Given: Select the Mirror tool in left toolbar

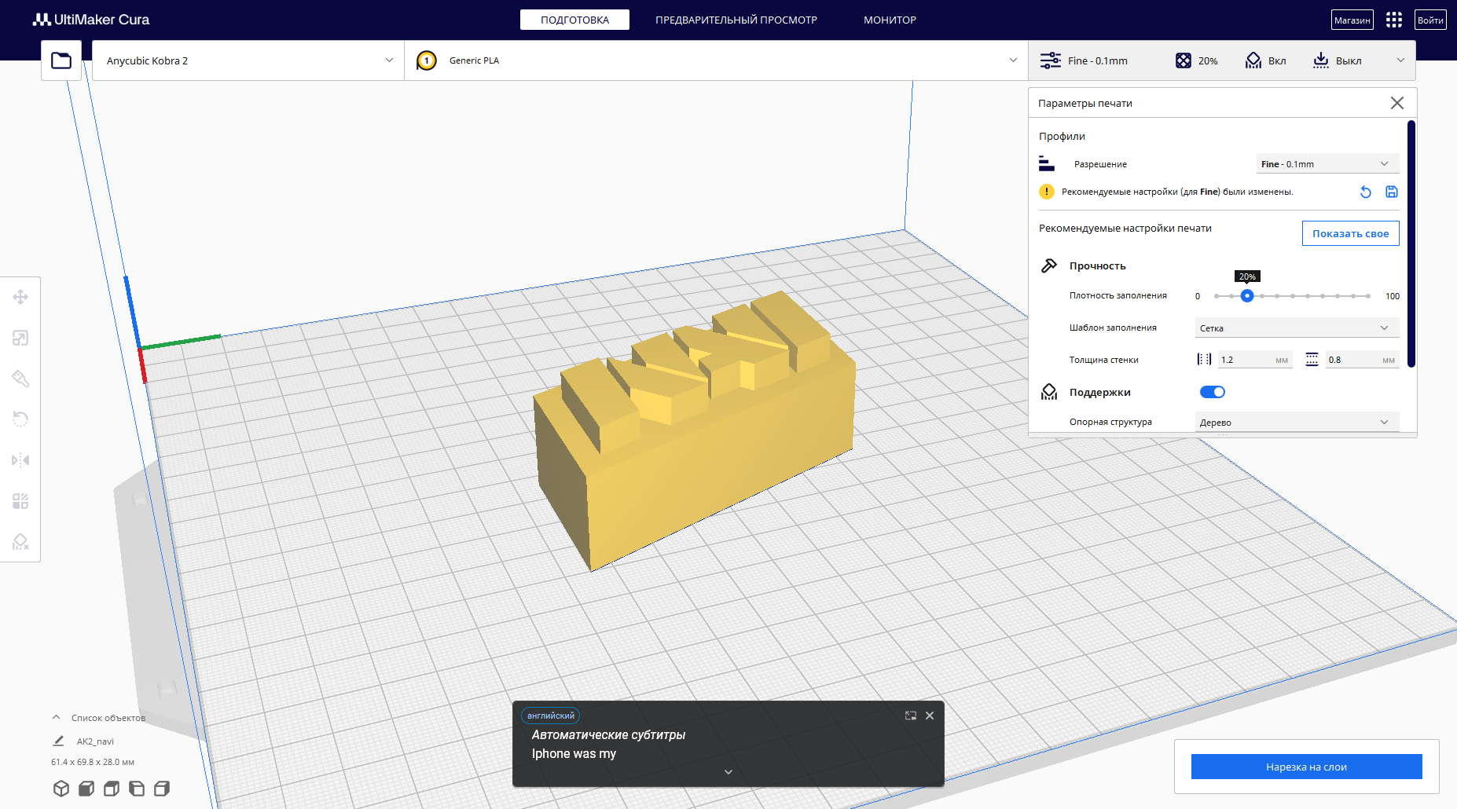Looking at the screenshot, I should point(20,460).
